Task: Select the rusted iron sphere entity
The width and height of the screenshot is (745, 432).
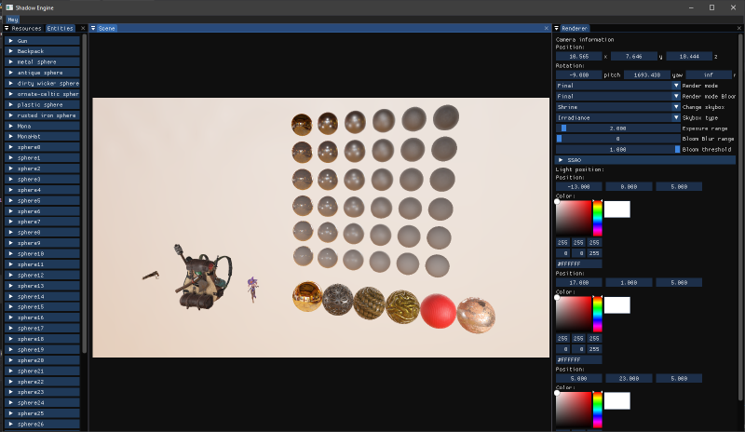Action: coord(42,115)
